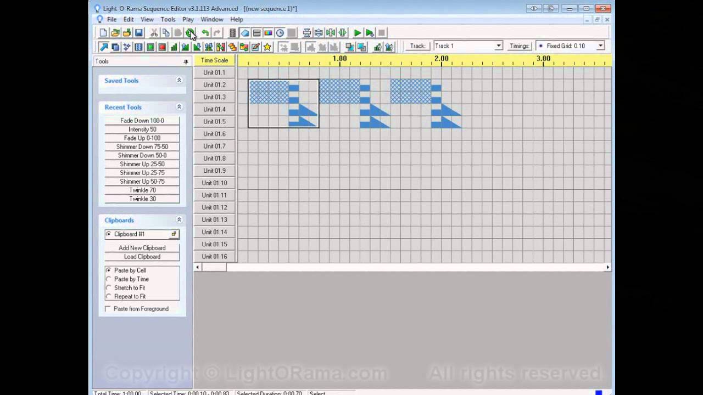Click the Fade Down 100-0 recent tool

click(142, 121)
